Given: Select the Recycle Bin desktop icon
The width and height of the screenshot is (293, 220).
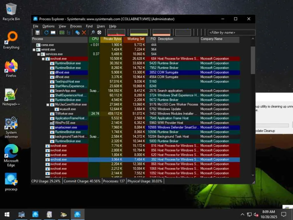Looking at the screenshot, I should pyautogui.click(x=11, y=12).
